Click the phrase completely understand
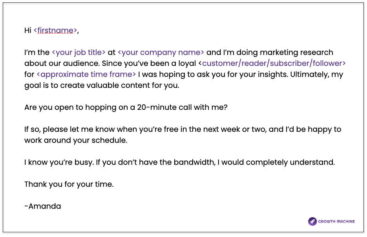 [x=290, y=162]
